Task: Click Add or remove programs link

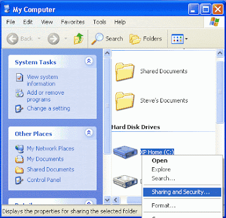Action: coord(45,96)
